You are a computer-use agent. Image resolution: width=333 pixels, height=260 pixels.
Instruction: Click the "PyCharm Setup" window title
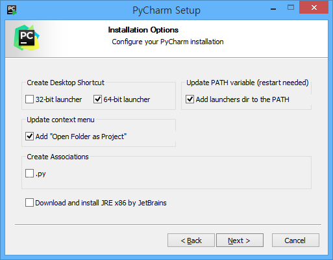coord(166,10)
